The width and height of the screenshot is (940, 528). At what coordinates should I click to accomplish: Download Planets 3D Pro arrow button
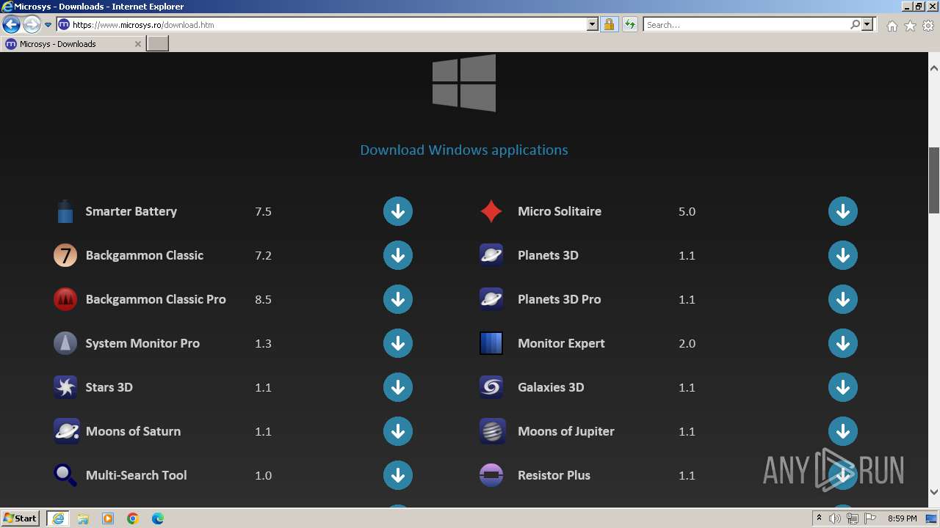[x=843, y=299]
